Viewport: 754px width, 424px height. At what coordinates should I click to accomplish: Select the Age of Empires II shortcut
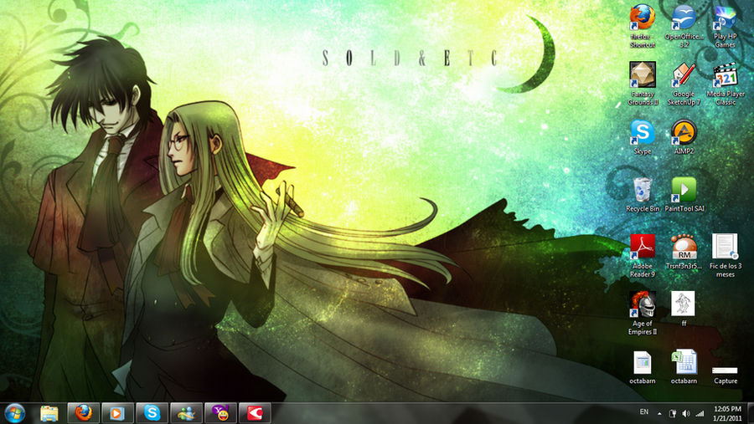(643, 313)
